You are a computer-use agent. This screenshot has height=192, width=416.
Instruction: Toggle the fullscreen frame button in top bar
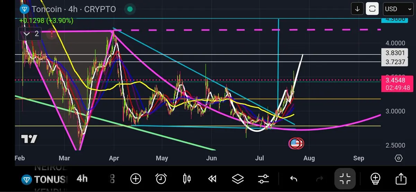coord(372,9)
